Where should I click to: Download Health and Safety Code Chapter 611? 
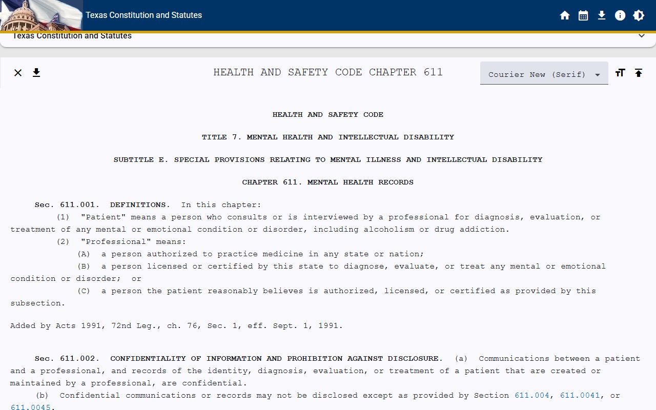point(36,73)
